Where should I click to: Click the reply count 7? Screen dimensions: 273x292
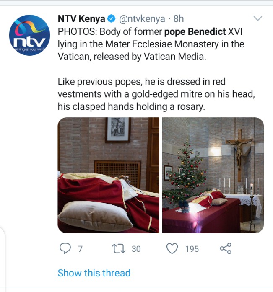(81, 249)
